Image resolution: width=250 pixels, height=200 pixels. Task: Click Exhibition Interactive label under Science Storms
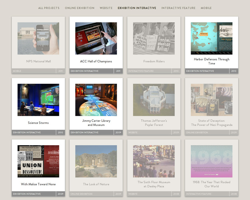coord(27,133)
